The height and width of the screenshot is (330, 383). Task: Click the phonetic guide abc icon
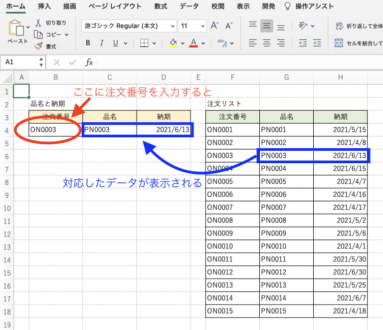point(222,43)
